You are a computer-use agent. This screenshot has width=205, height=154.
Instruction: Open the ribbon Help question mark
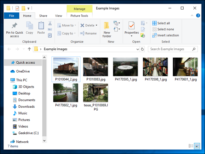pos(198,16)
